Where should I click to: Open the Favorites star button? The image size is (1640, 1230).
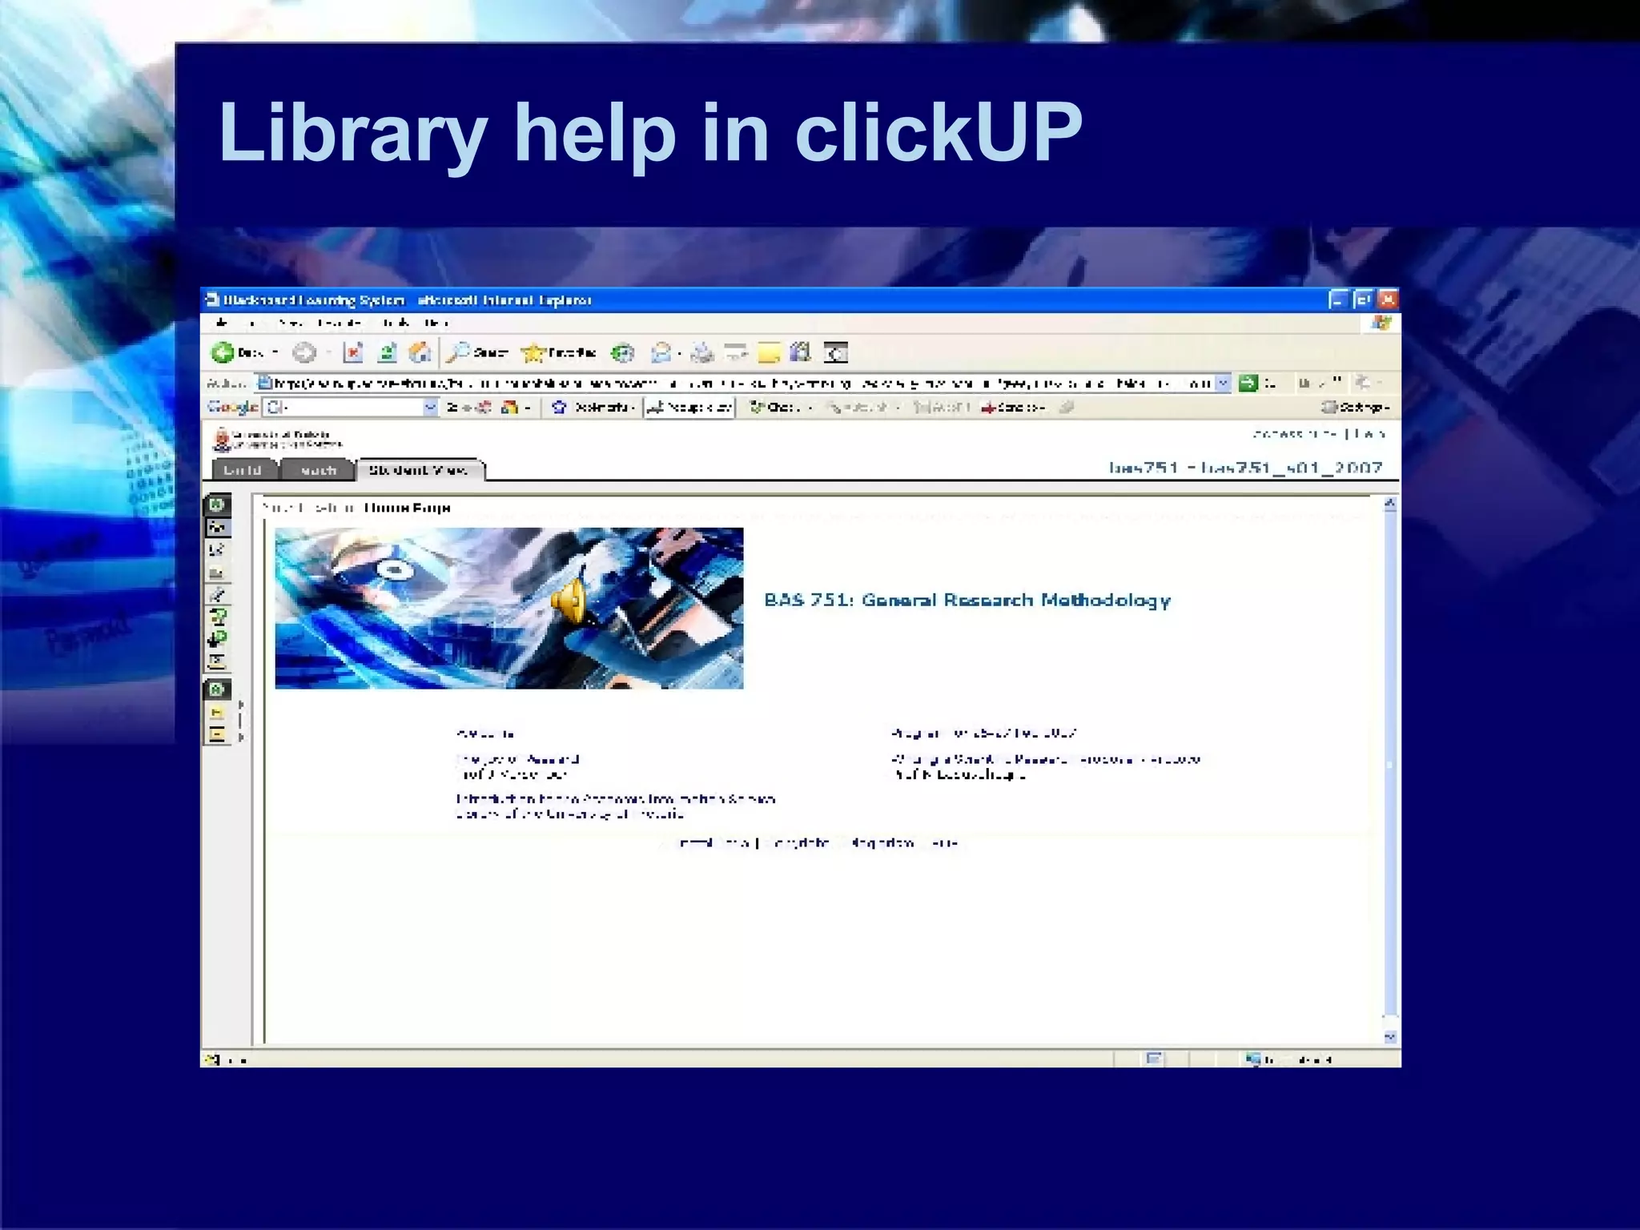click(558, 352)
